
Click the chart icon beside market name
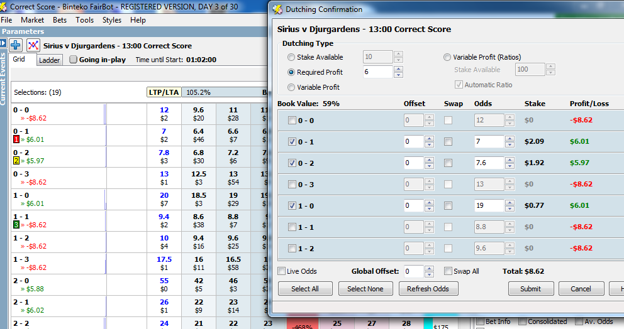(33, 45)
